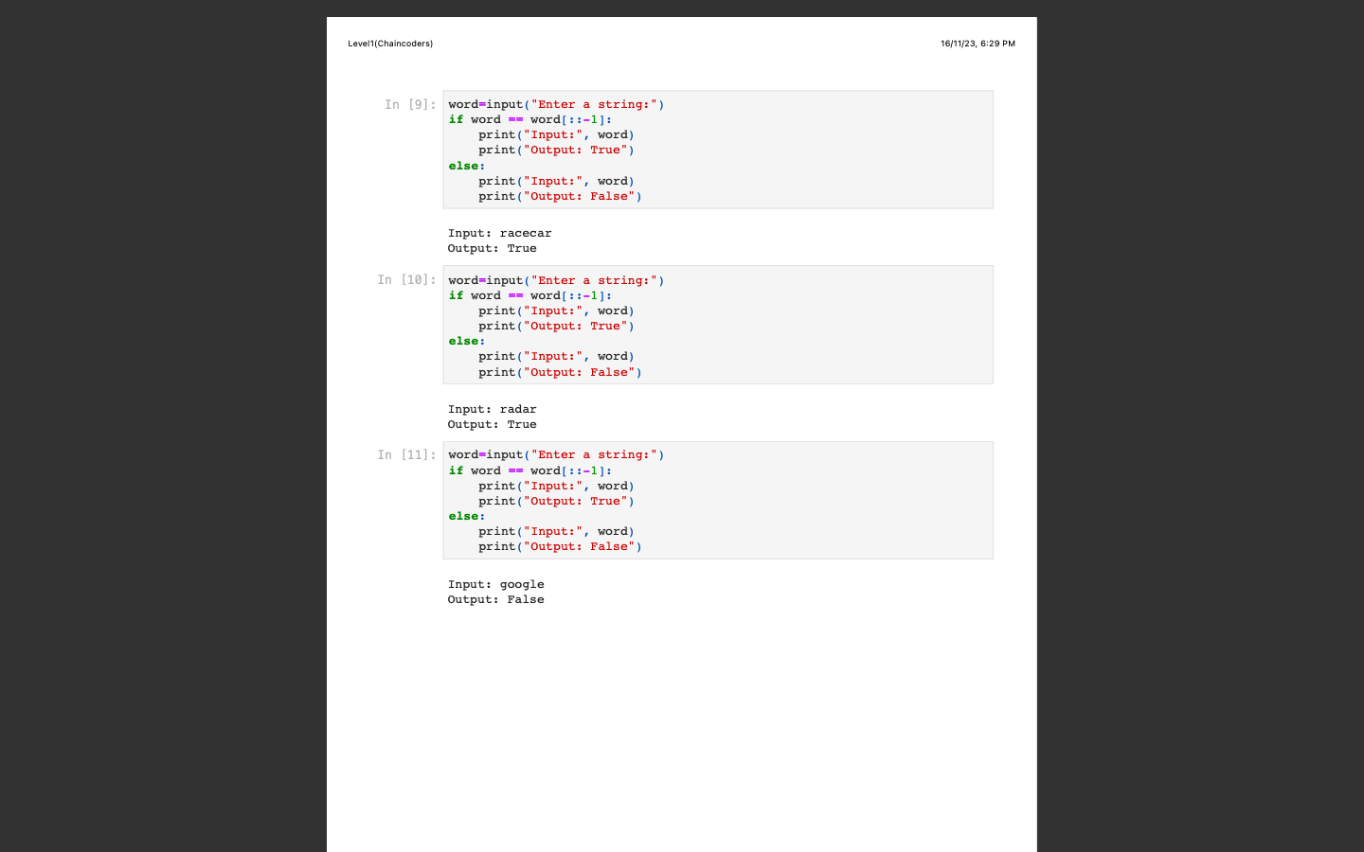Click print("Output: True") in cell 10
The height and width of the screenshot is (852, 1364).
[556, 326]
